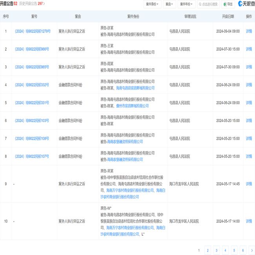255x255 pixels.
Task: Click the Excel icon on 导出 button
Action: [225, 4]
